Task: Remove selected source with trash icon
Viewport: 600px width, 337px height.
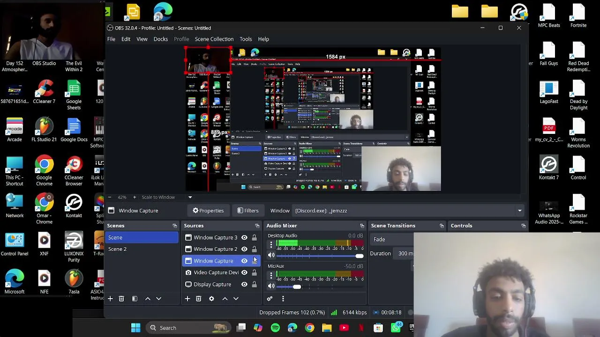Action: [x=198, y=299]
